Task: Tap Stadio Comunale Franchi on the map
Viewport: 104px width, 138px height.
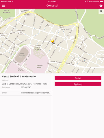Action: coord(22,55)
